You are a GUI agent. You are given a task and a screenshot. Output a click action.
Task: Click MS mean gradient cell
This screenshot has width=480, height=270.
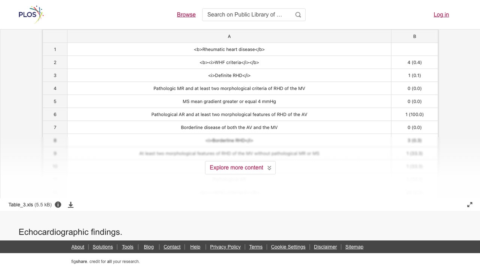(229, 101)
